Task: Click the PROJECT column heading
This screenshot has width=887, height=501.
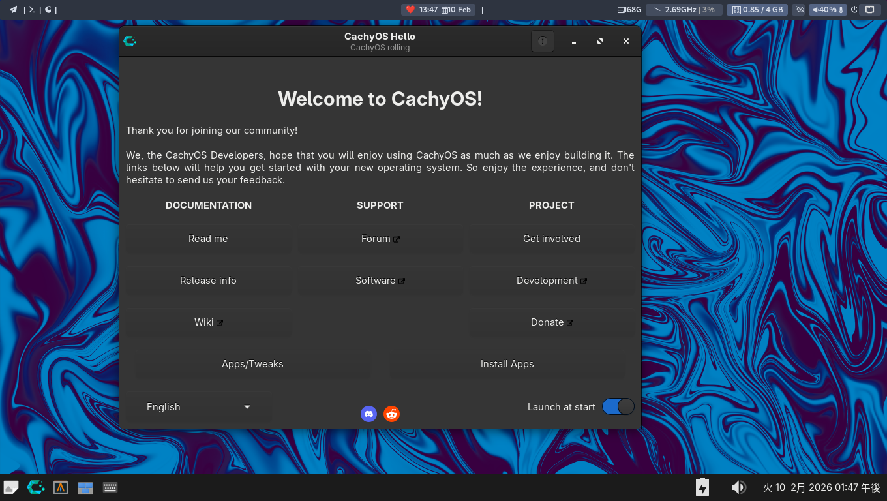Action: click(552, 205)
